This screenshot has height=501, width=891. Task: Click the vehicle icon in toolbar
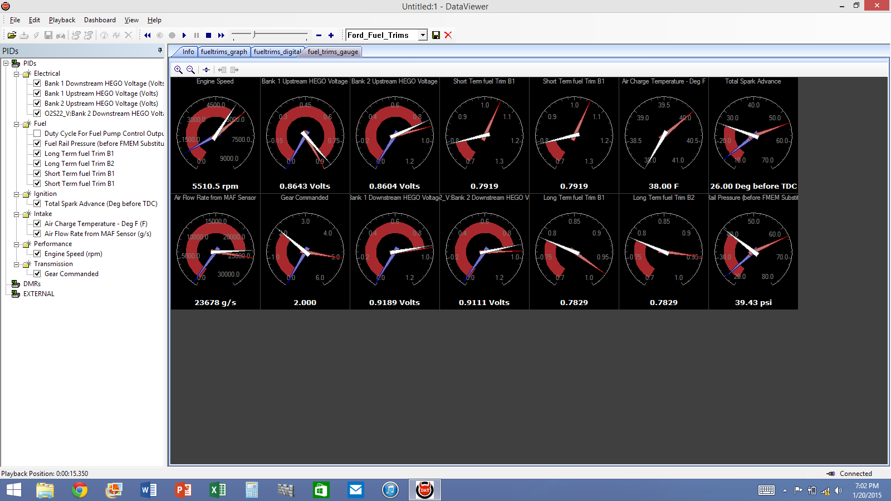[x=61, y=35]
